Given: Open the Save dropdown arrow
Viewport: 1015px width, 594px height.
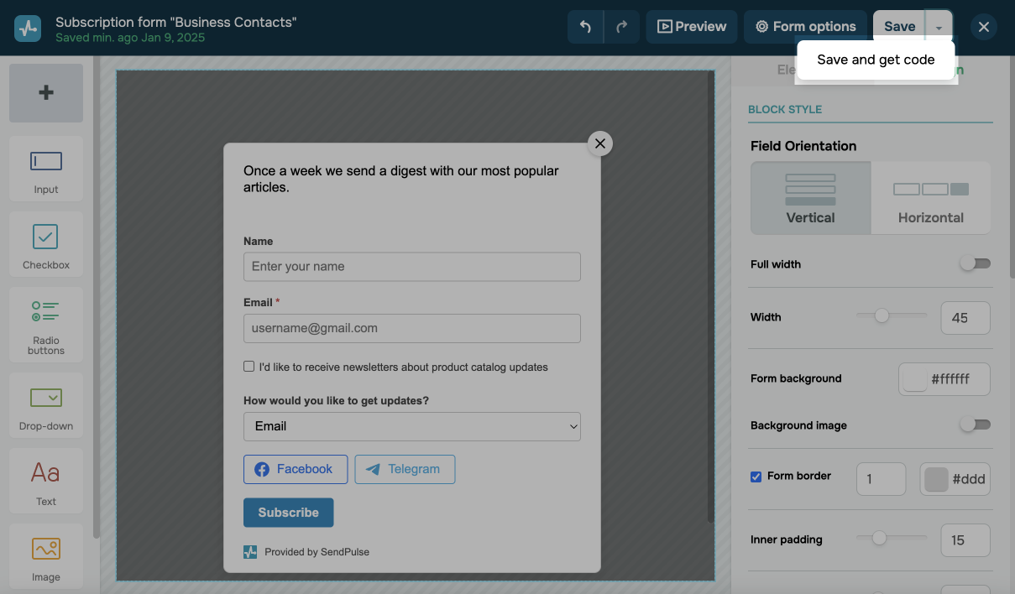Looking at the screenshot, I should tap(939, 27).
